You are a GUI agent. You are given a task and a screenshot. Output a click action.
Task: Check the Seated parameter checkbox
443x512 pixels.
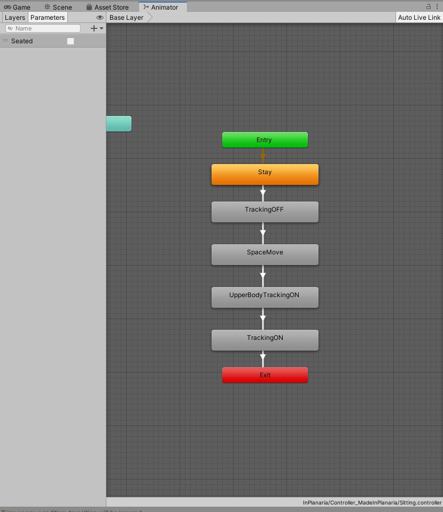[70, 41]
